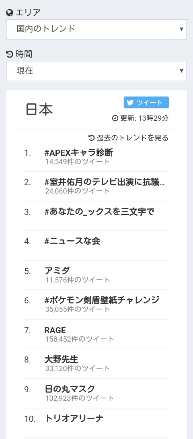This screenshot has height=439, width=193.
Task: Click the history icon before 過去のトレンドを見る
Action: [x=91, y=138]
